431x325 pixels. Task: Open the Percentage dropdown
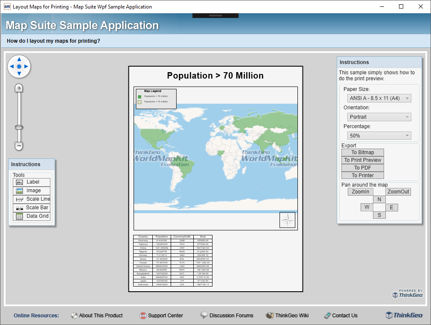pyautogui.click(x=379, y=136)
